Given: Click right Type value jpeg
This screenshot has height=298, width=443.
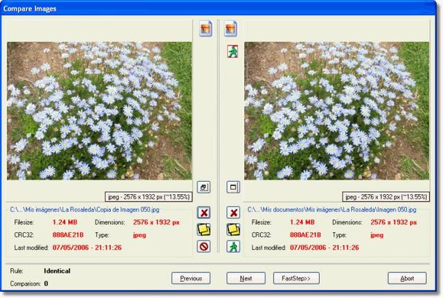Looking at the screenshot, I should [377, 235].
